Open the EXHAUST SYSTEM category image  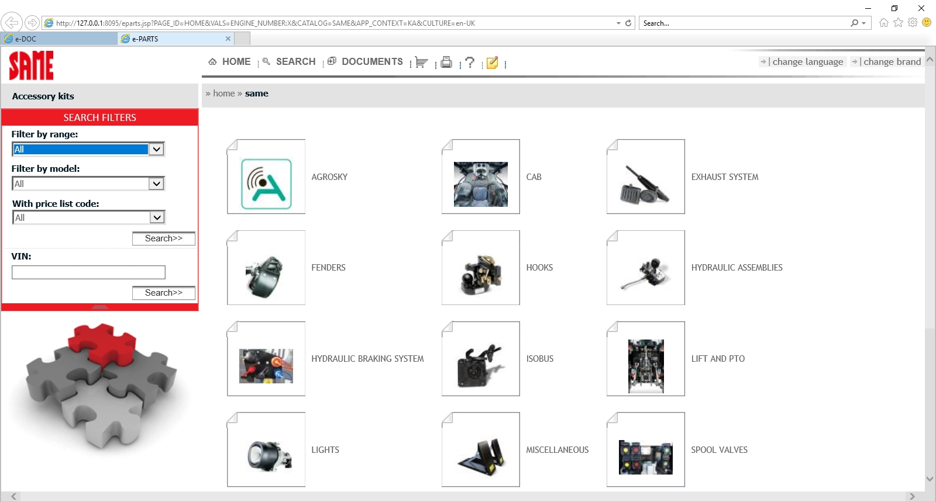click(646, 176)
